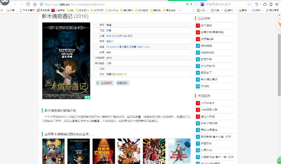The width and height of the screenshot is (281, 164).
Task: Click the vertical three-dots bookmarks bar handle
Action: pyautogui.click(x=193, y=10)
